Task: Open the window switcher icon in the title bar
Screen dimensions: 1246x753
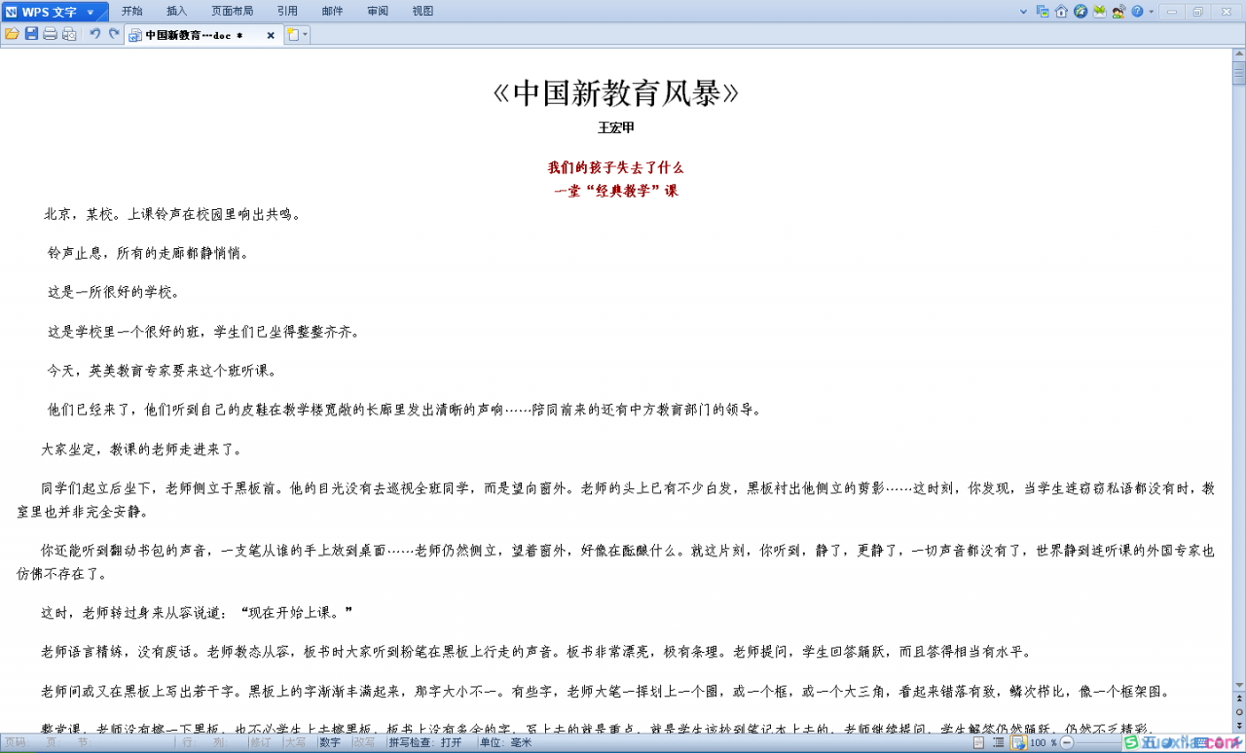Action: pos(1043,11)
